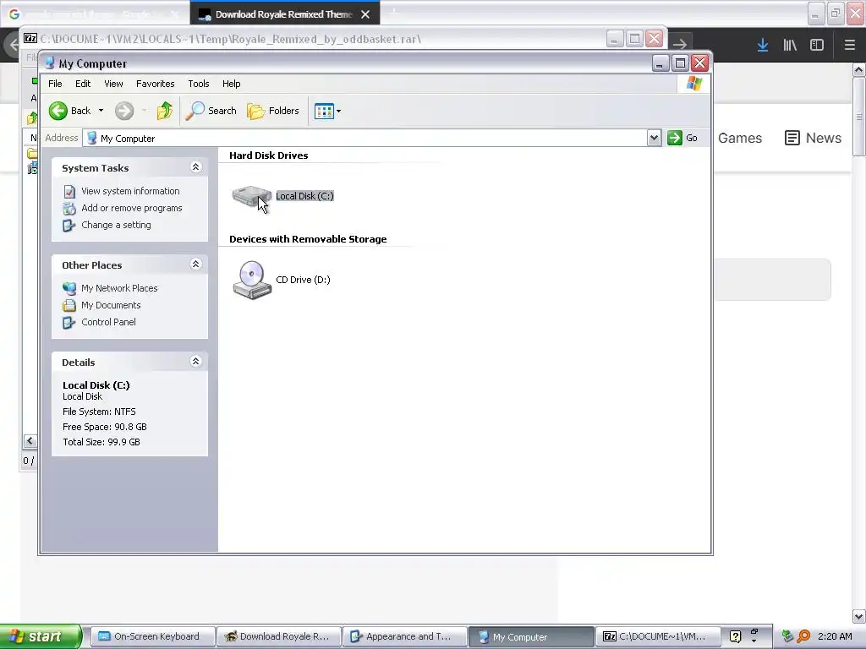Image resolution: width=866 pixels, height=649 pixels.
Task: Click the My Computer title bar icon
Action: pos(50,63)
